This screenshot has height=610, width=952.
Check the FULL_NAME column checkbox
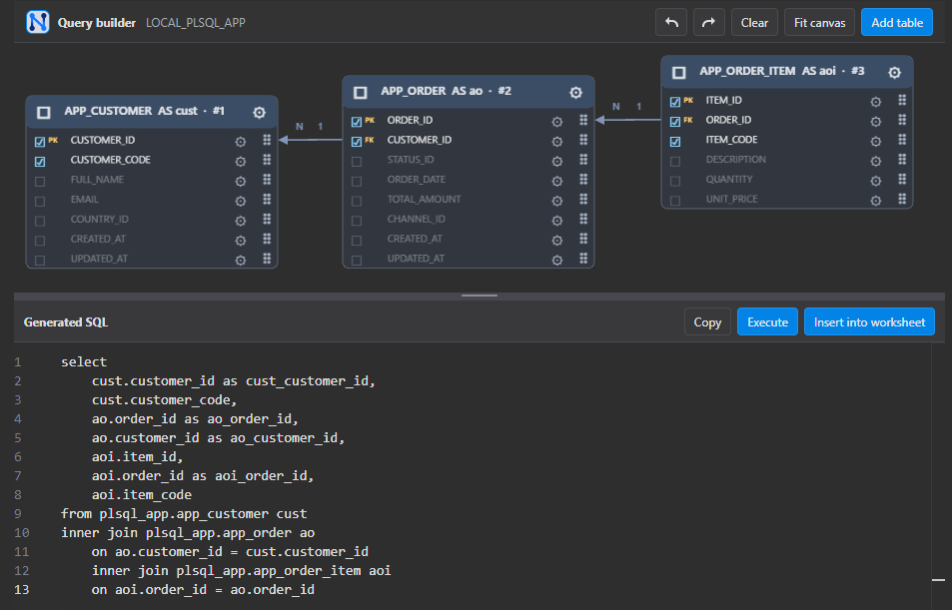pos(40,182)
